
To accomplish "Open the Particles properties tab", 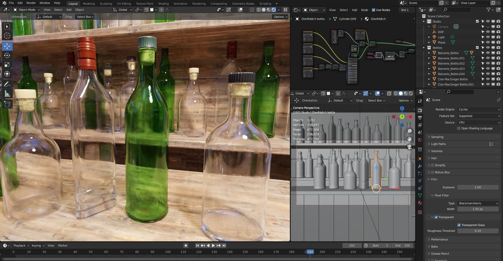I will click(420, 173).
